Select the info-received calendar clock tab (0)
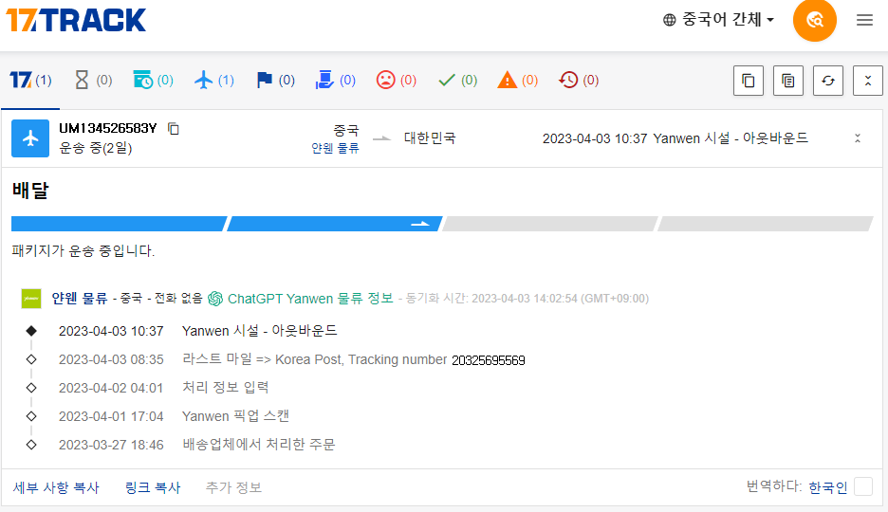The height and width of the screenshot is (512, 888). click(153, 81)
